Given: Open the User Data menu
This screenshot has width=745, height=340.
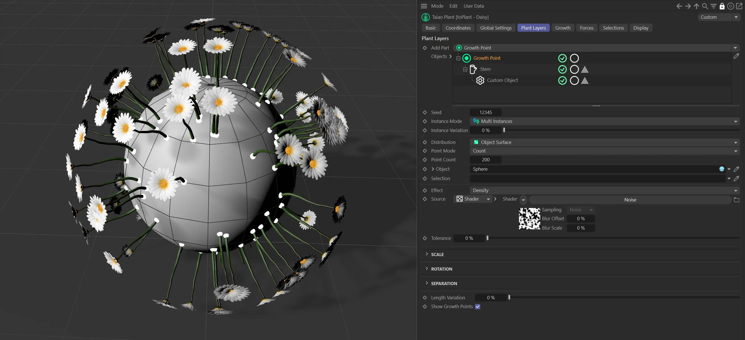Looking at the screenshot, I should 473,6.
